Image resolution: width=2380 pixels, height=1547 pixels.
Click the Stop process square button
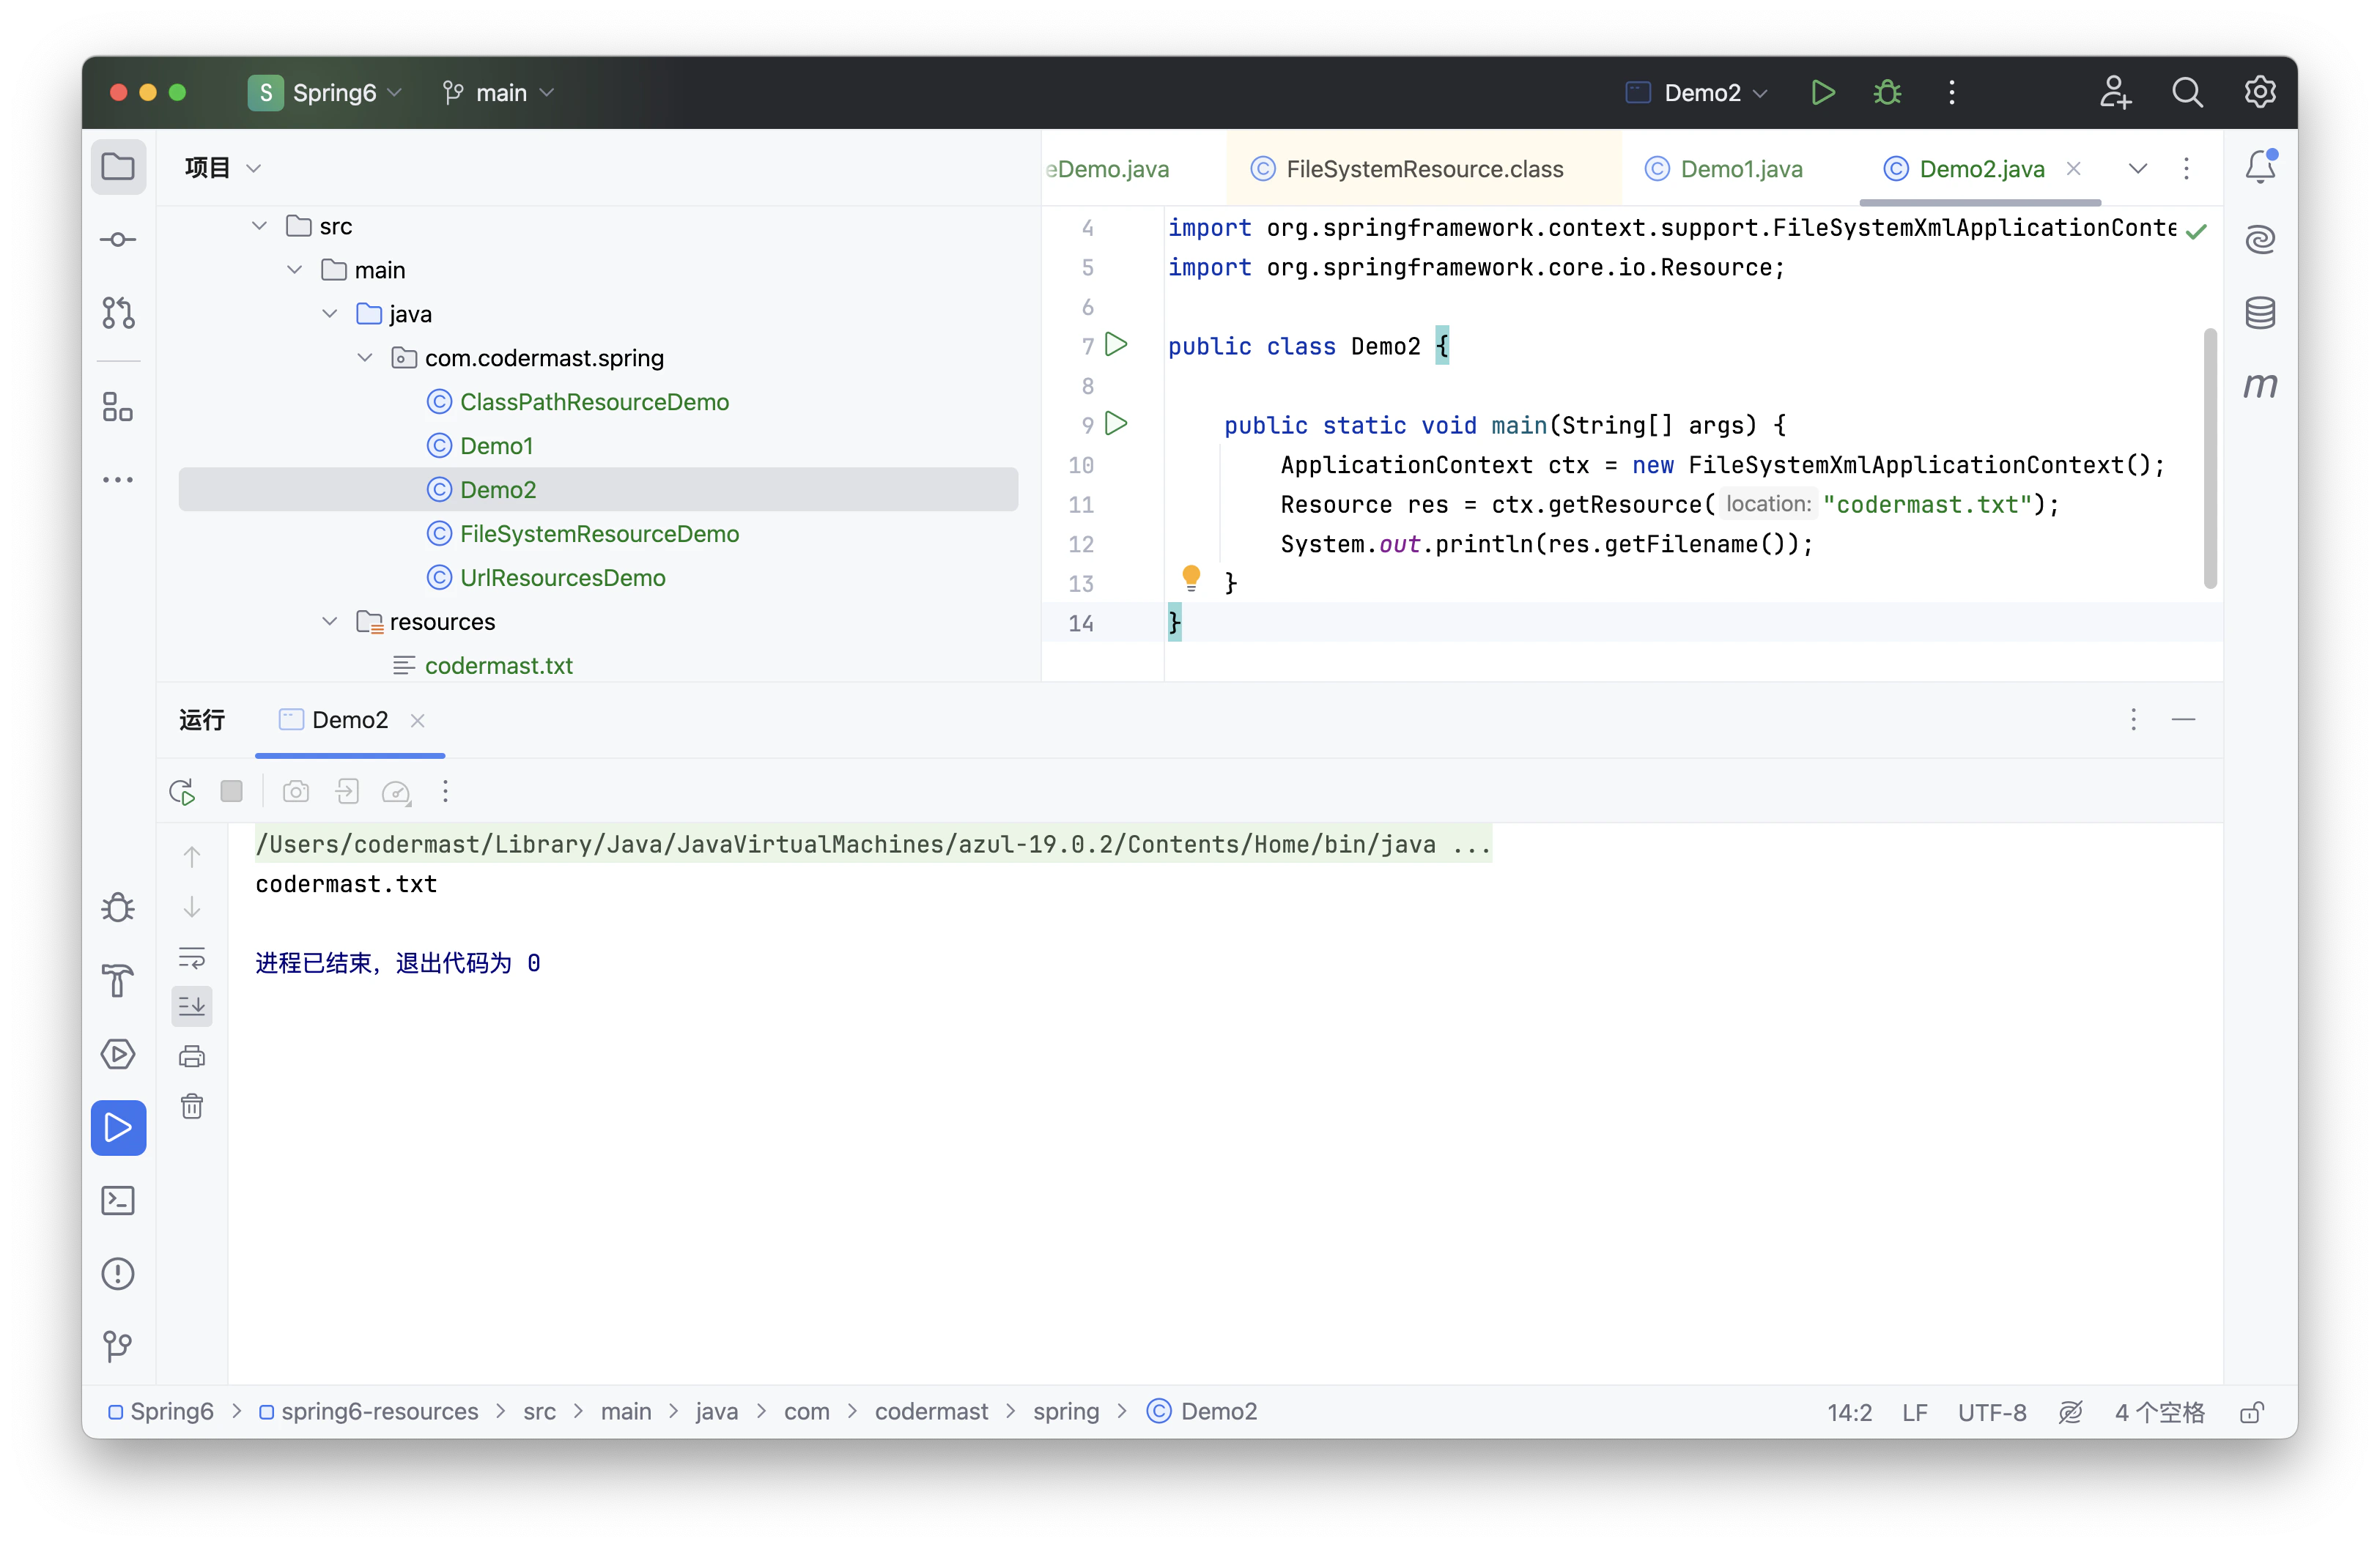pos(231,792)
